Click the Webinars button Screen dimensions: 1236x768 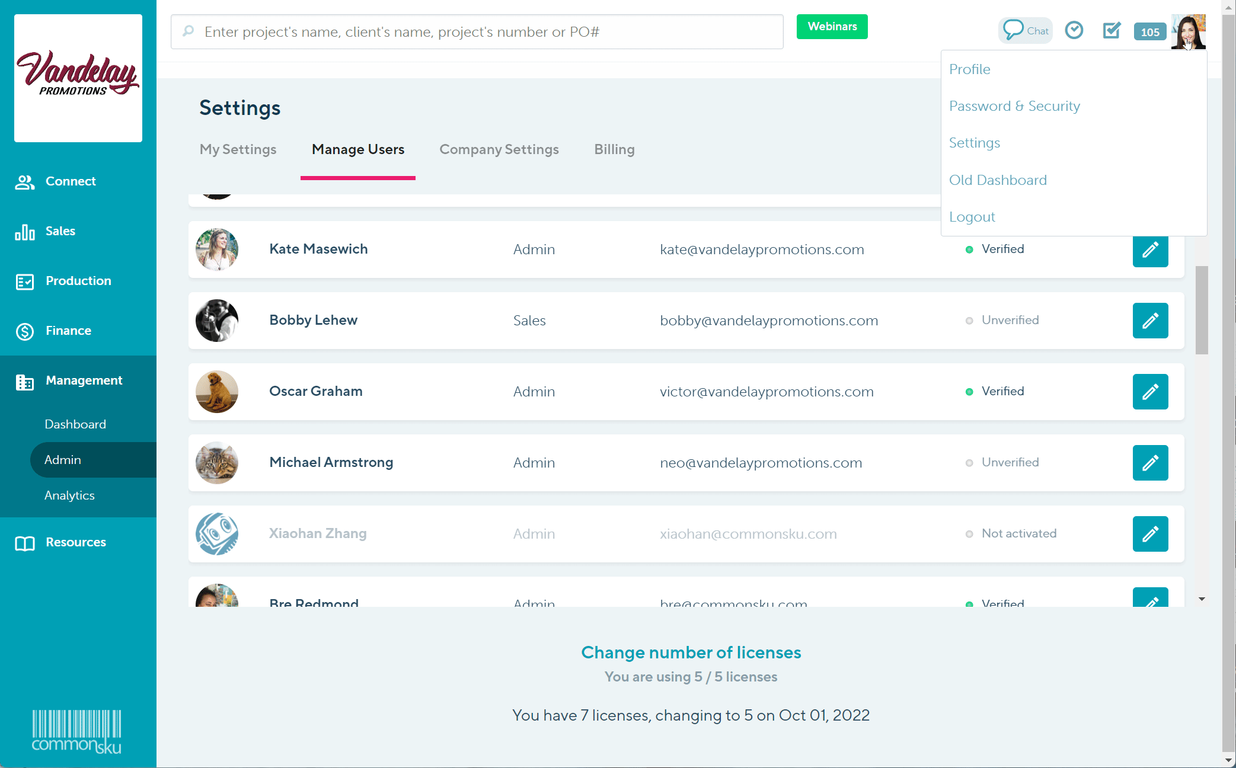832,26
